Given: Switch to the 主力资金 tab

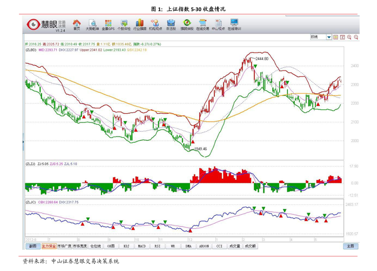Looking at the screenshot, I should tap(49, 246).
